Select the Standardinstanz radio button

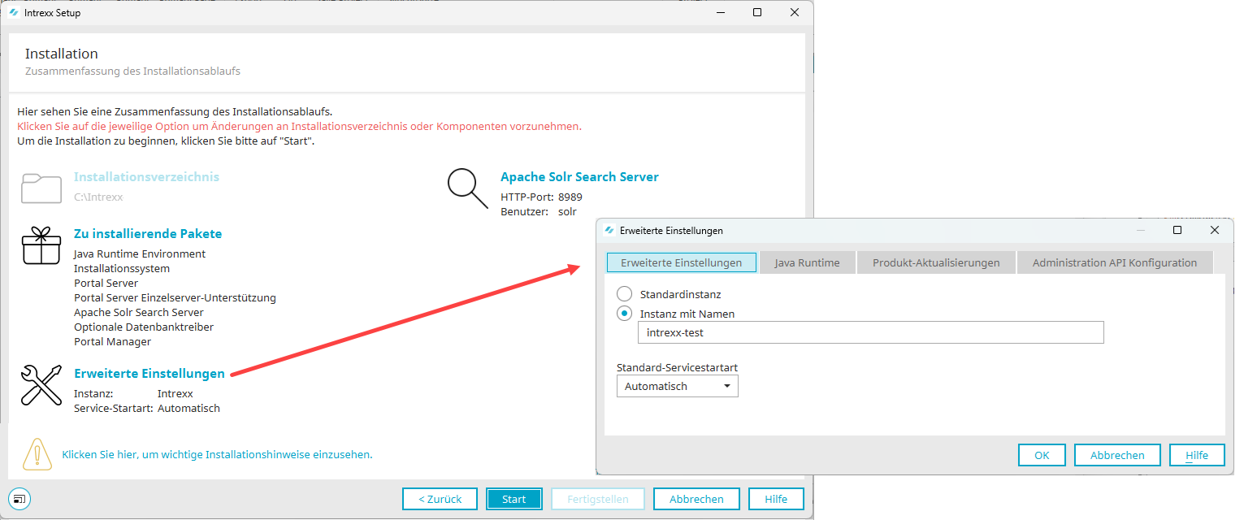coord(624,294)
